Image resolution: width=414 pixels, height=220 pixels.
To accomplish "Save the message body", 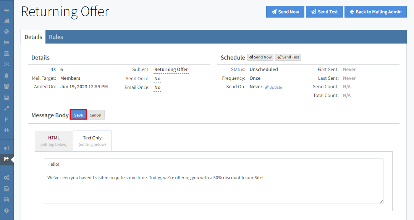I will tap(78, 115).
